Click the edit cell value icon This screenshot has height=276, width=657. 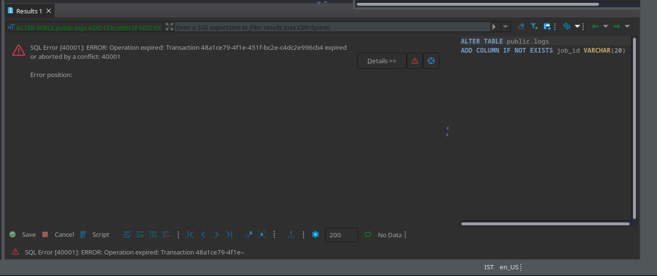tap(127, 234)
